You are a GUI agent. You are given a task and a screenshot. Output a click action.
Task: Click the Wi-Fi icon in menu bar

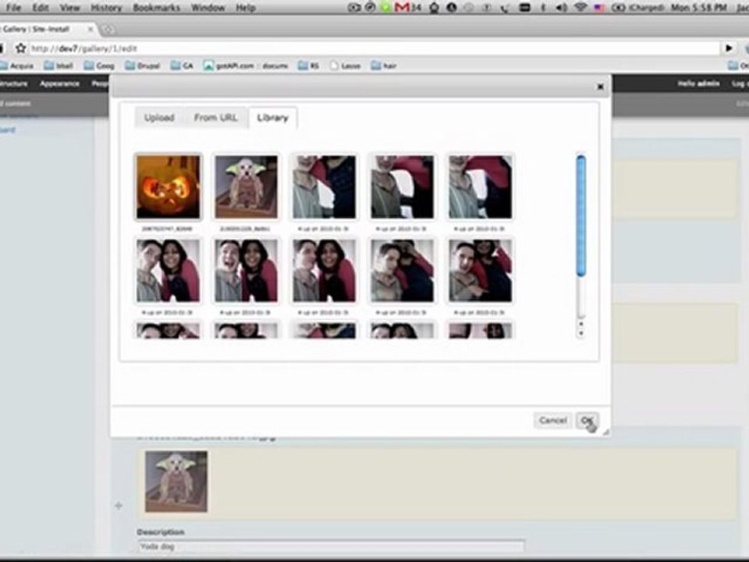(x=580, y=7)
